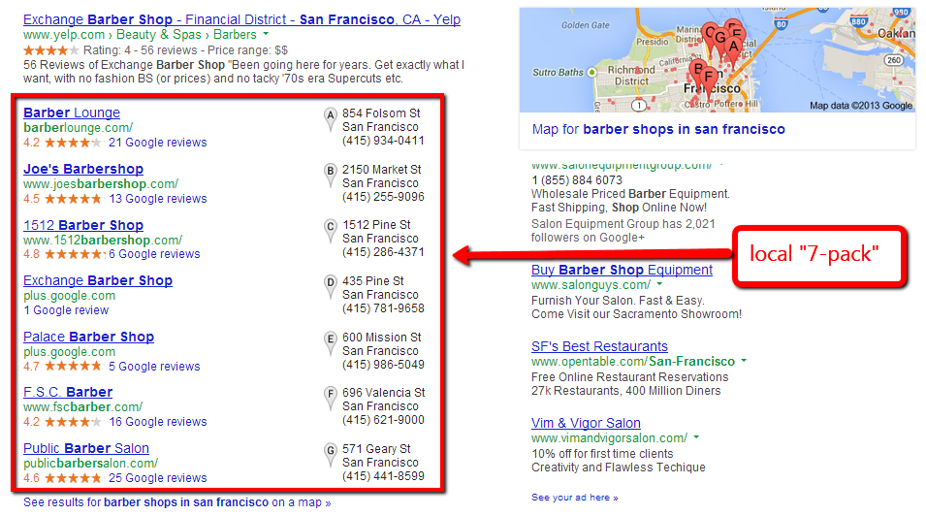Expand dropdown arrow beside yelp.com Barbers breadcrumb
Viewport: 926px width, 516px height.
click(x=266, y=34)
